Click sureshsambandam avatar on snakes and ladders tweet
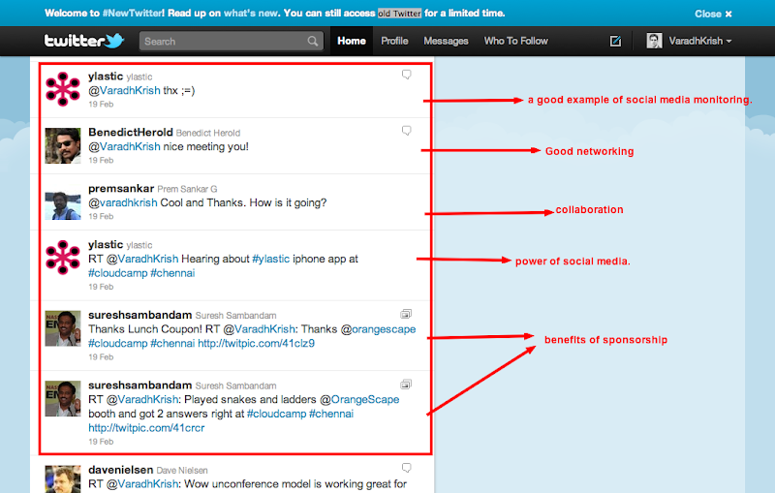The image size is (775, 493). coord(63,398)
